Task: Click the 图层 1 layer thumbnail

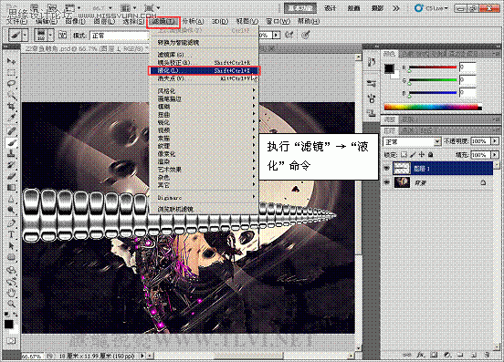Action: tap(402, 169)
